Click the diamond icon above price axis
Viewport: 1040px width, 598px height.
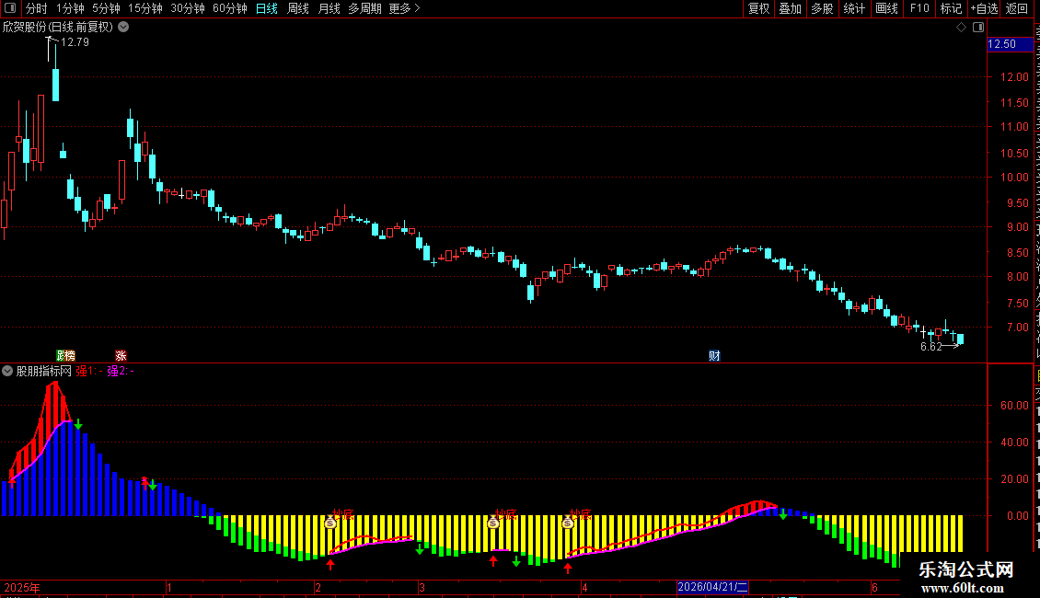[x=961, y=28]
